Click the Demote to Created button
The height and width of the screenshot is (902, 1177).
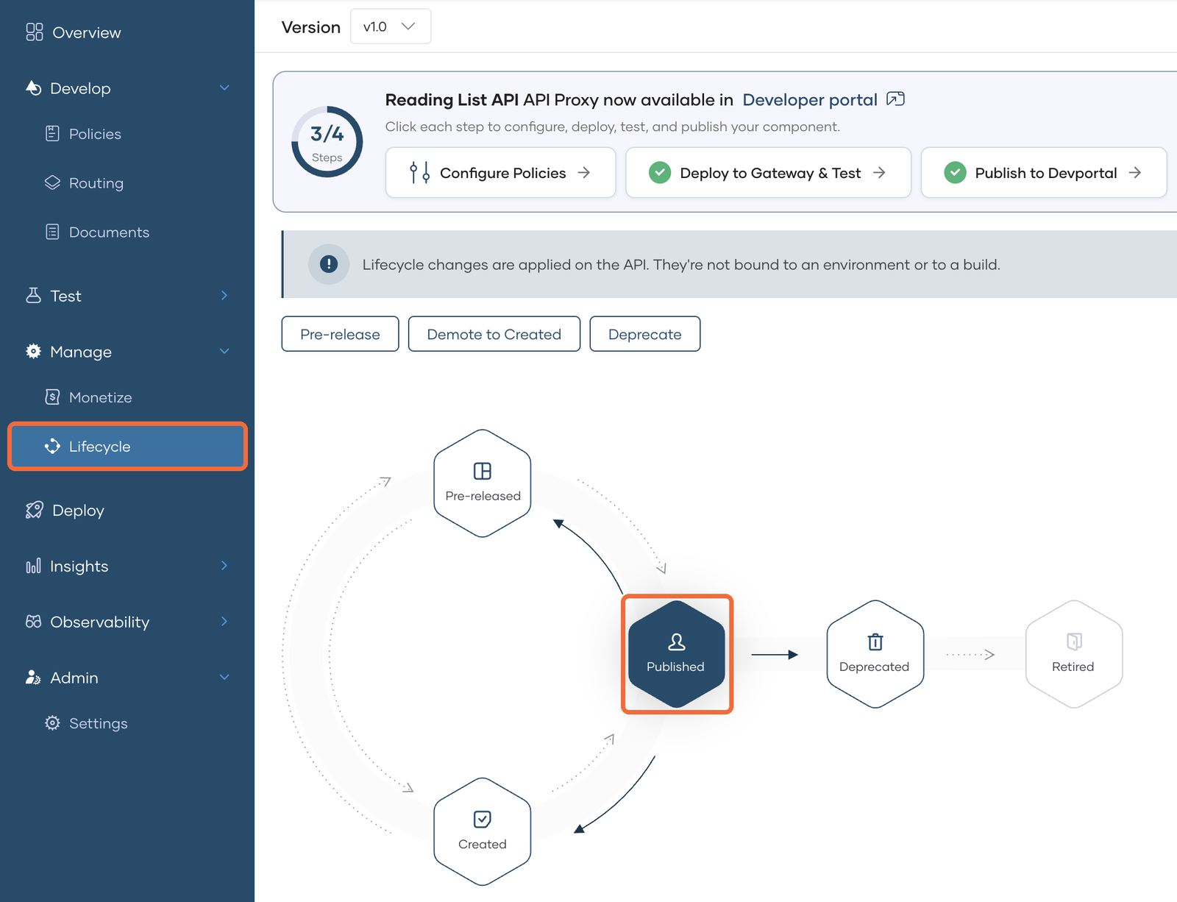(x=494, y=334)
